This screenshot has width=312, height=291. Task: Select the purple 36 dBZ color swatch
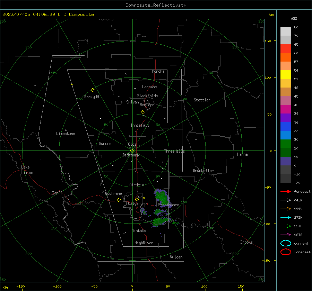coord(286,118)
